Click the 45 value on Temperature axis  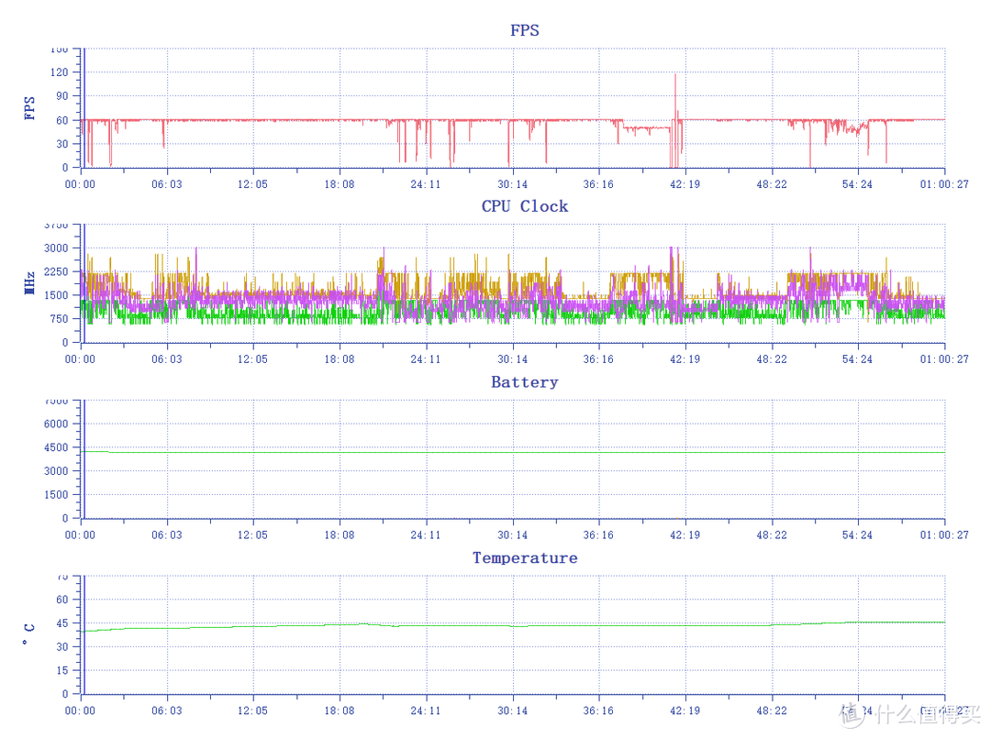click(x=61, y=623)
